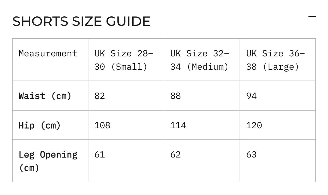Click the hip value 108 cell
Screen dimensions: 328x195
pyautogui.click(x=126, y=125)
